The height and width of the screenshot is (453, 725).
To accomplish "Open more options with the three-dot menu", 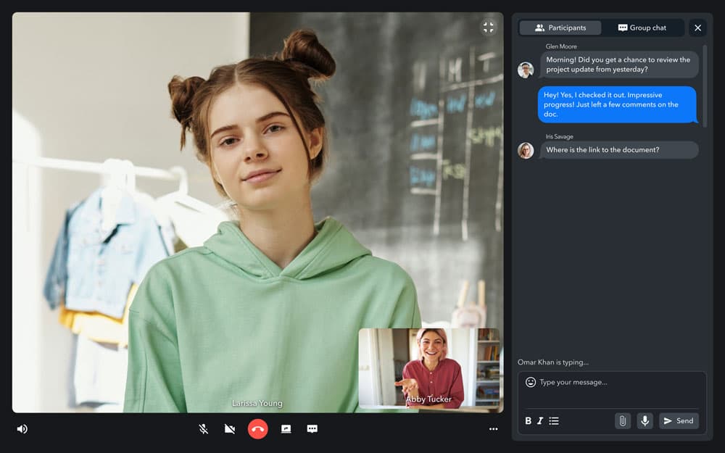I will click(x=493, y=428).
